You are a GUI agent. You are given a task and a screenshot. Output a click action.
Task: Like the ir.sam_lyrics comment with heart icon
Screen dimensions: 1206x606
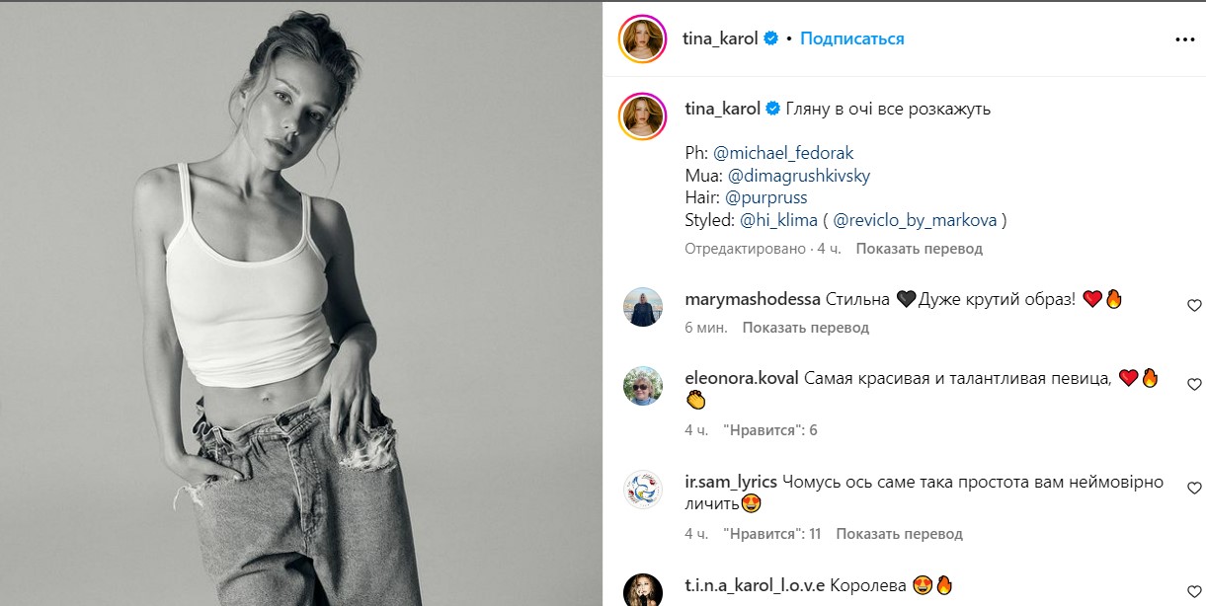click(x=1193, y=488)
